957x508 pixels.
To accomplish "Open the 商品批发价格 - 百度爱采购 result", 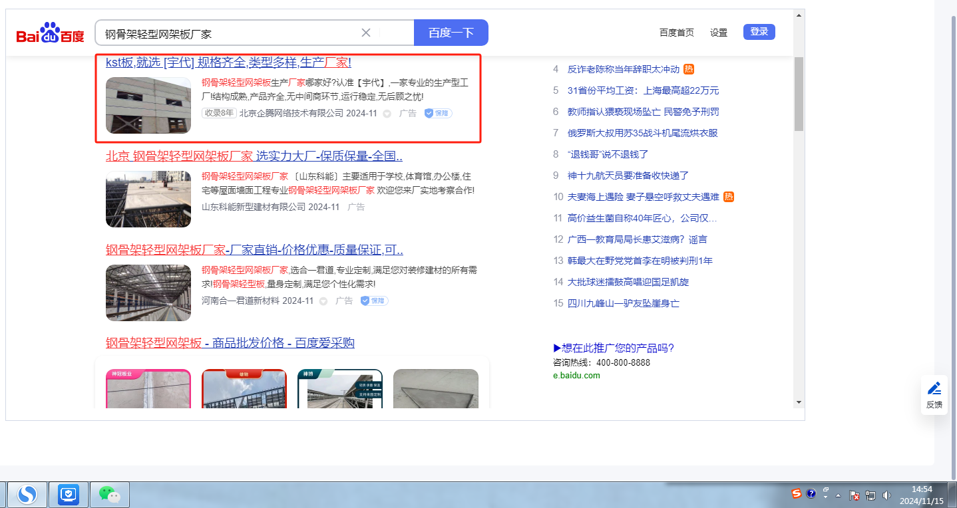I will (x=230, y=343).
